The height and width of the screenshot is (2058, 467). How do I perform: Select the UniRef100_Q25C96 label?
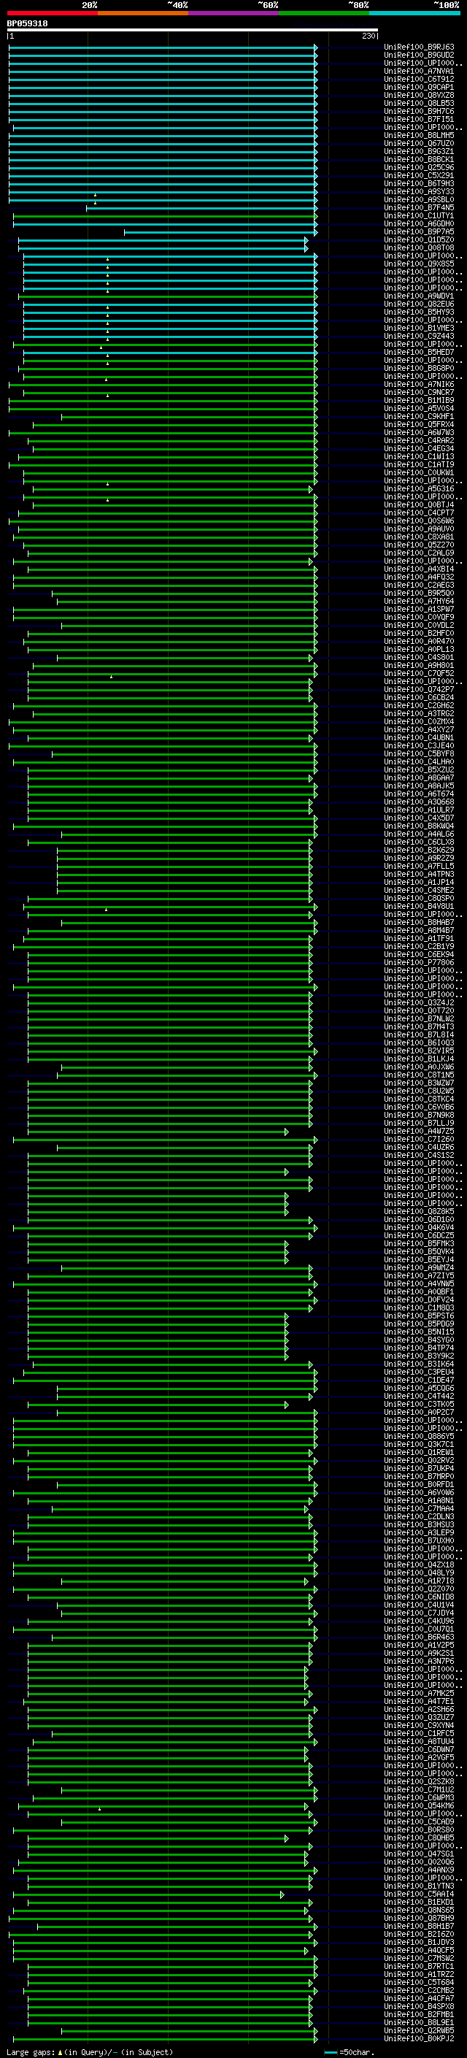tap(419, 168)
